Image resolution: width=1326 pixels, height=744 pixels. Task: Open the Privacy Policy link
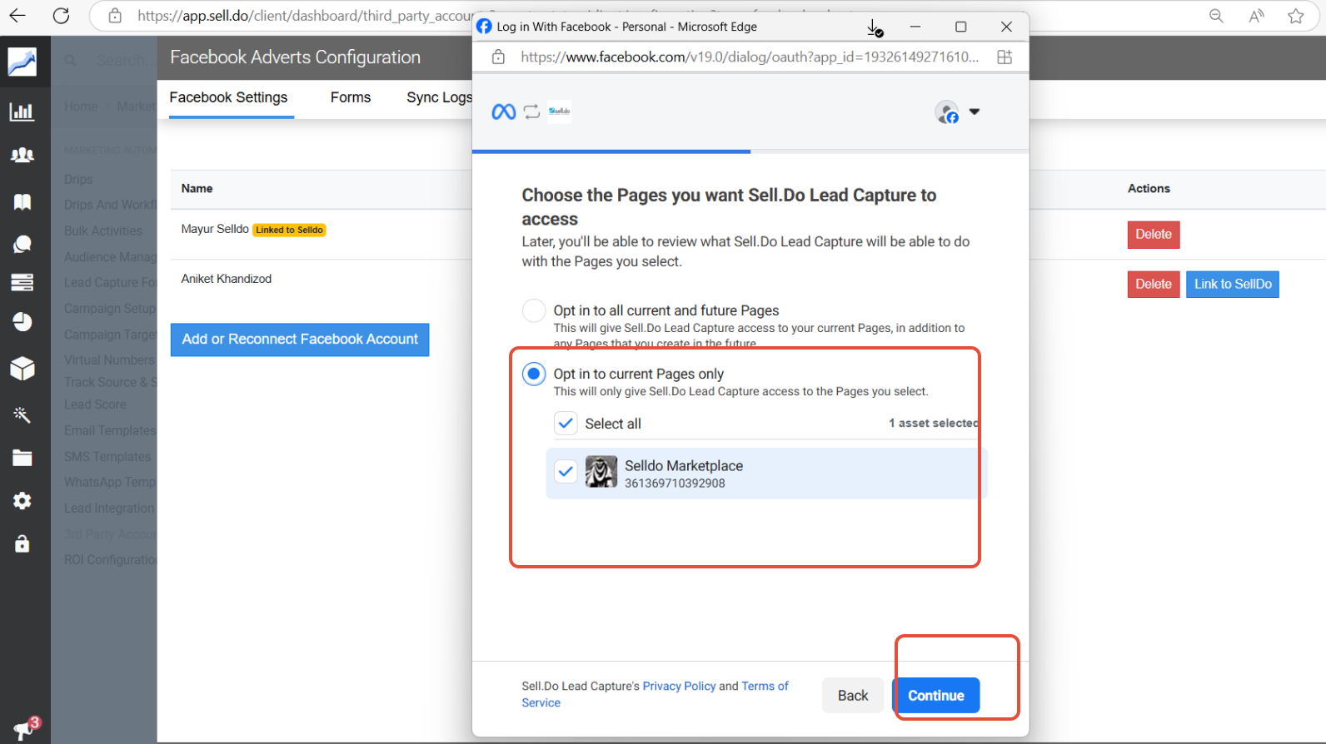coord(679,686)
